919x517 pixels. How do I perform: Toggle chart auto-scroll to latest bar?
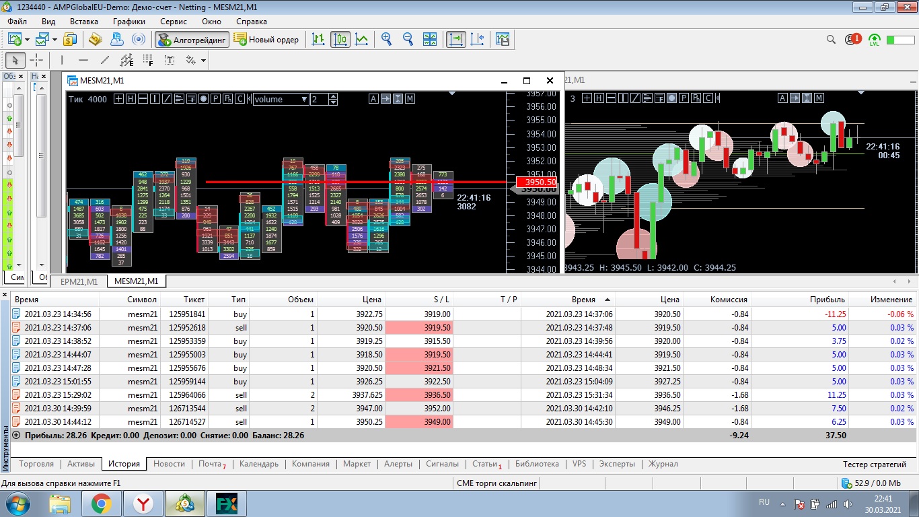click(x=456, y=40)
